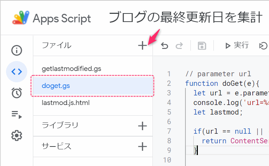Image resolution: width=269 pixels, height=166 pixels.
Task: Add a new file with plus icon
Action: tap(142, 45)
